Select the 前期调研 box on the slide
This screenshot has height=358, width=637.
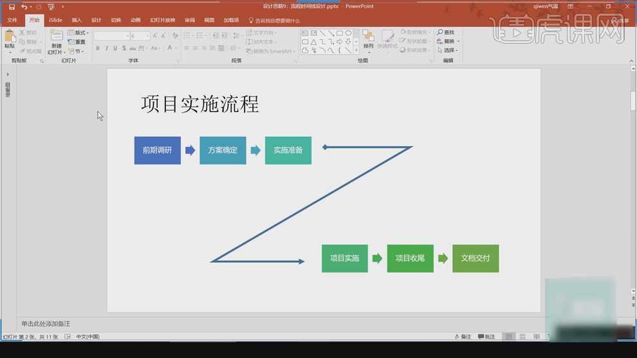pyautogui.click(x=158, y=150)
